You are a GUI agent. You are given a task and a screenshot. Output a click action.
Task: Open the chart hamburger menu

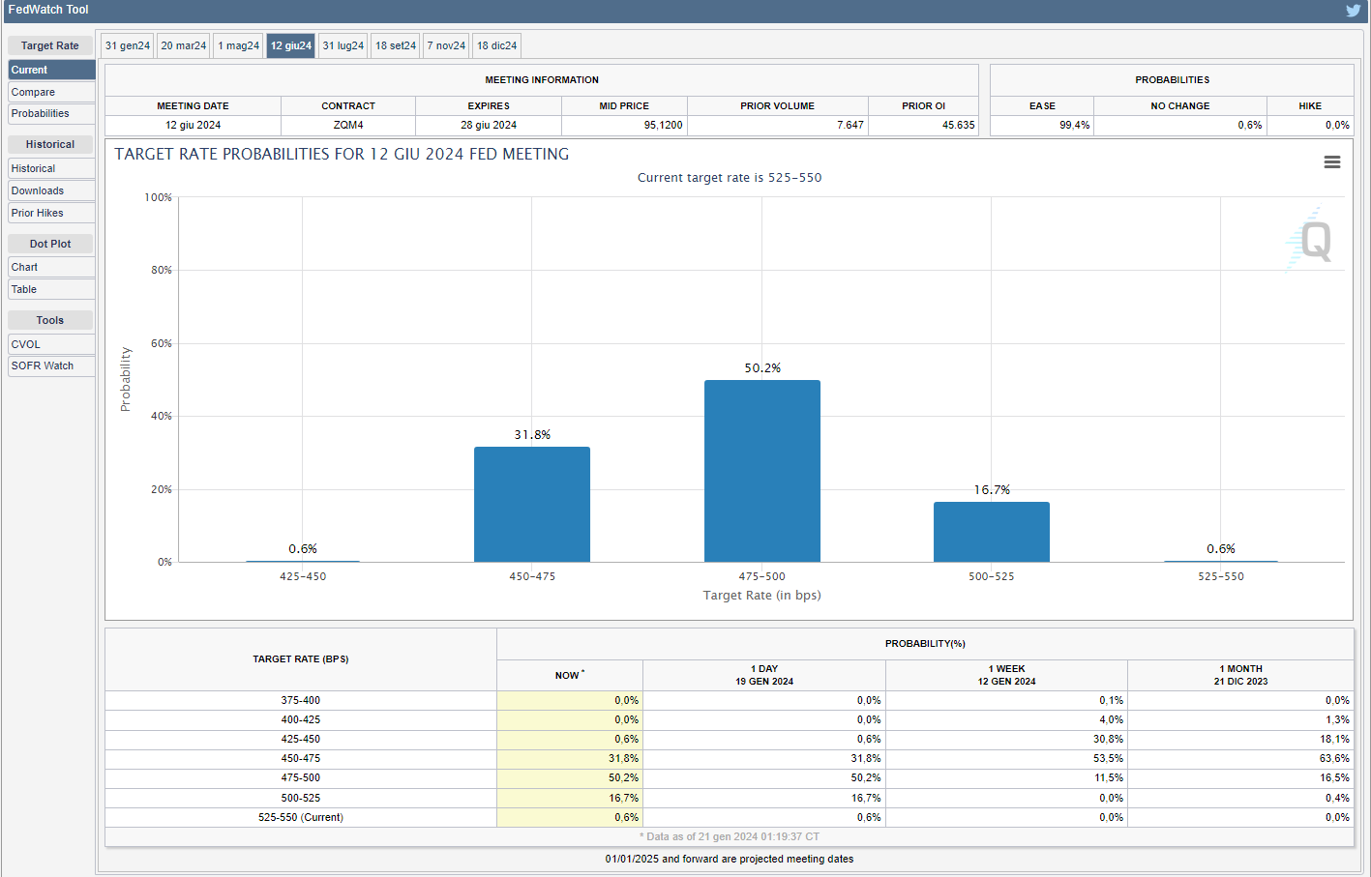(1332, 162)
